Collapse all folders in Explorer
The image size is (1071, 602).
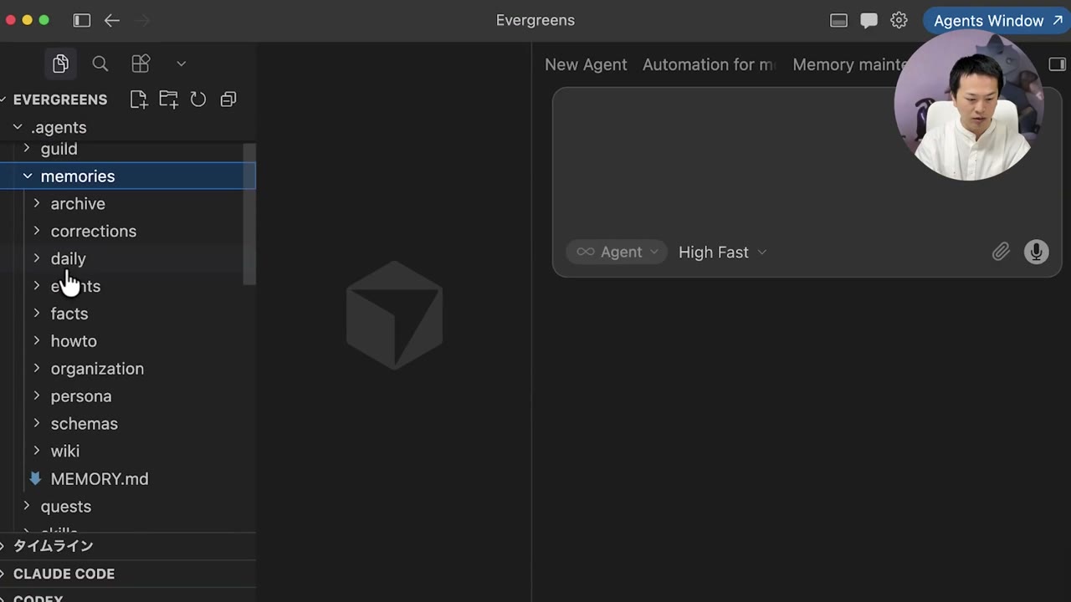[228, 99]
